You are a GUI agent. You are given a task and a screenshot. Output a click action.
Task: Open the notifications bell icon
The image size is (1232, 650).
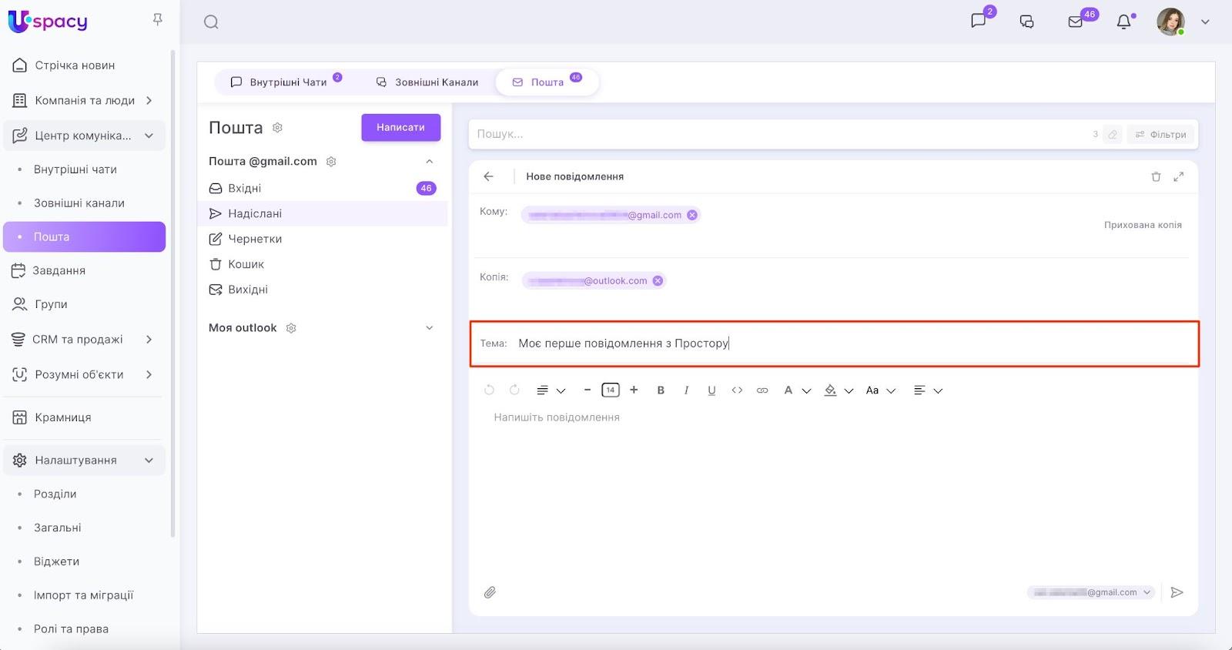(1124, 22)
